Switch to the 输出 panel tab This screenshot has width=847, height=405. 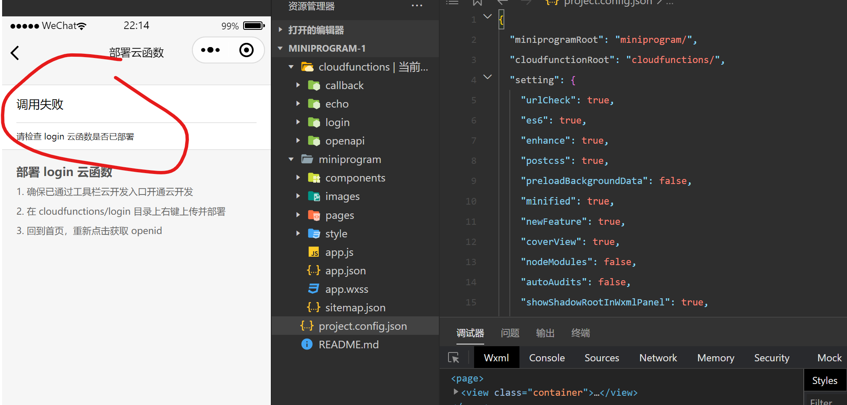(545, 333)
